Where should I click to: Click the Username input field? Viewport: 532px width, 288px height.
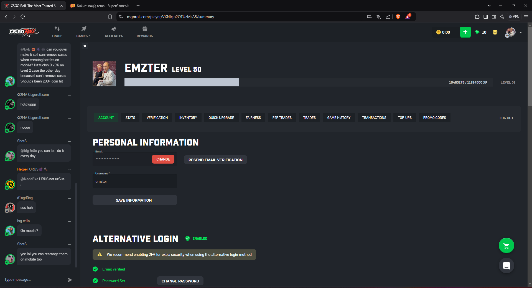click(x=135, y=181)
